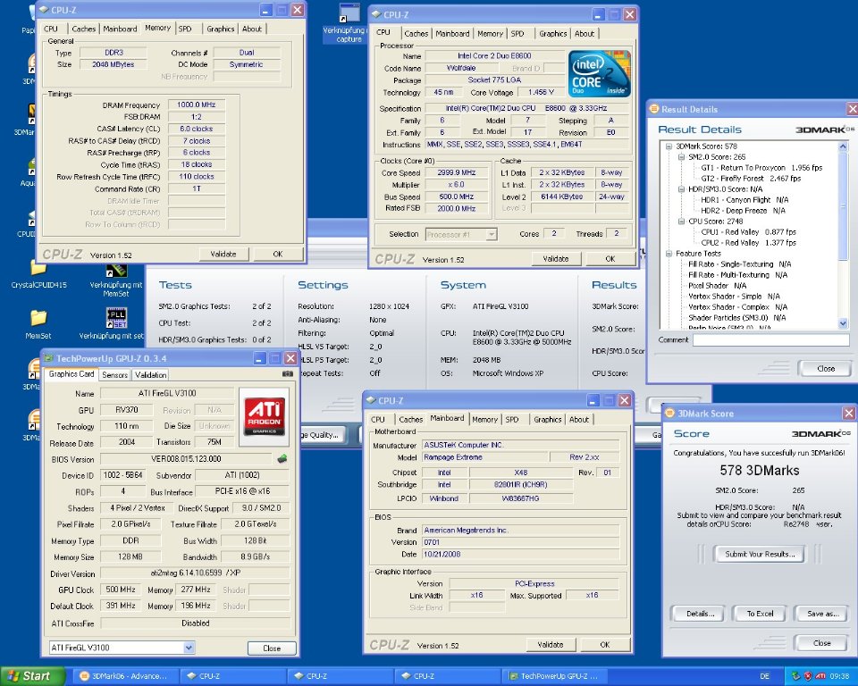Open the Processor #1 selection dropdown
Screen dimensions: 858x686
tap(492, 235)
